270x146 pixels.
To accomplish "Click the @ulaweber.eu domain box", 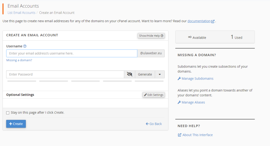I will click(151, 53).
